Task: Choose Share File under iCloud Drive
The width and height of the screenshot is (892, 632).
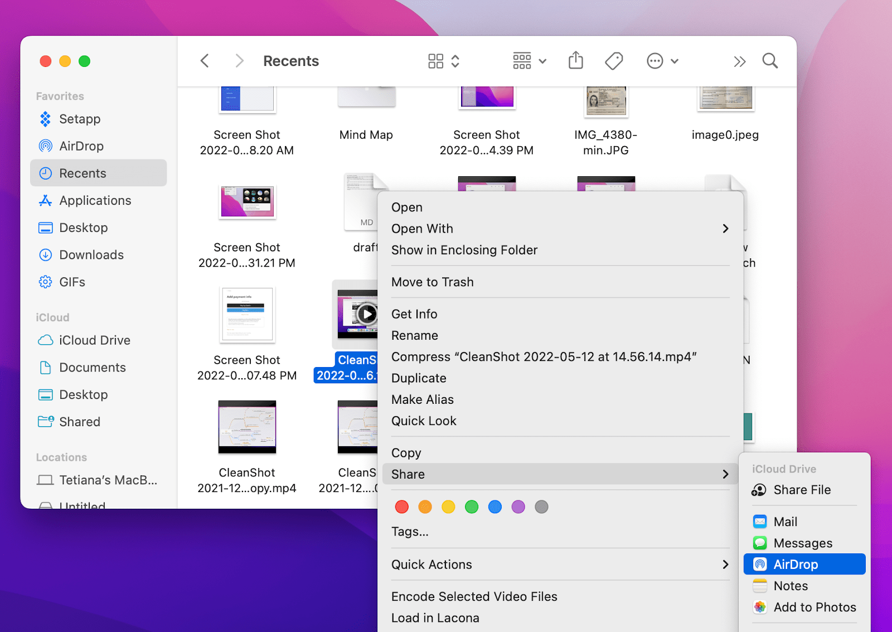Action: tap(803, 490)
